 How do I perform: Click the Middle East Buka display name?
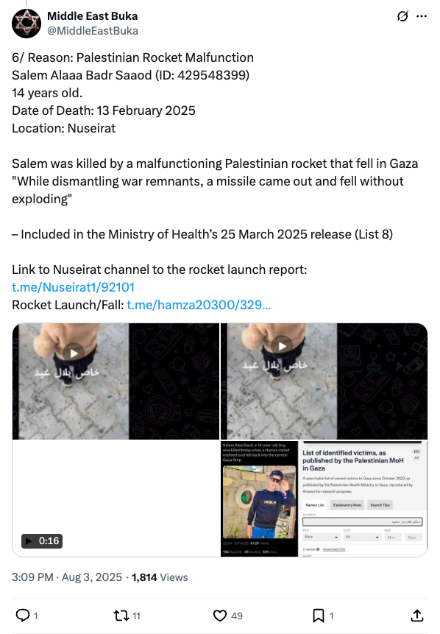(x=93, y=16)
